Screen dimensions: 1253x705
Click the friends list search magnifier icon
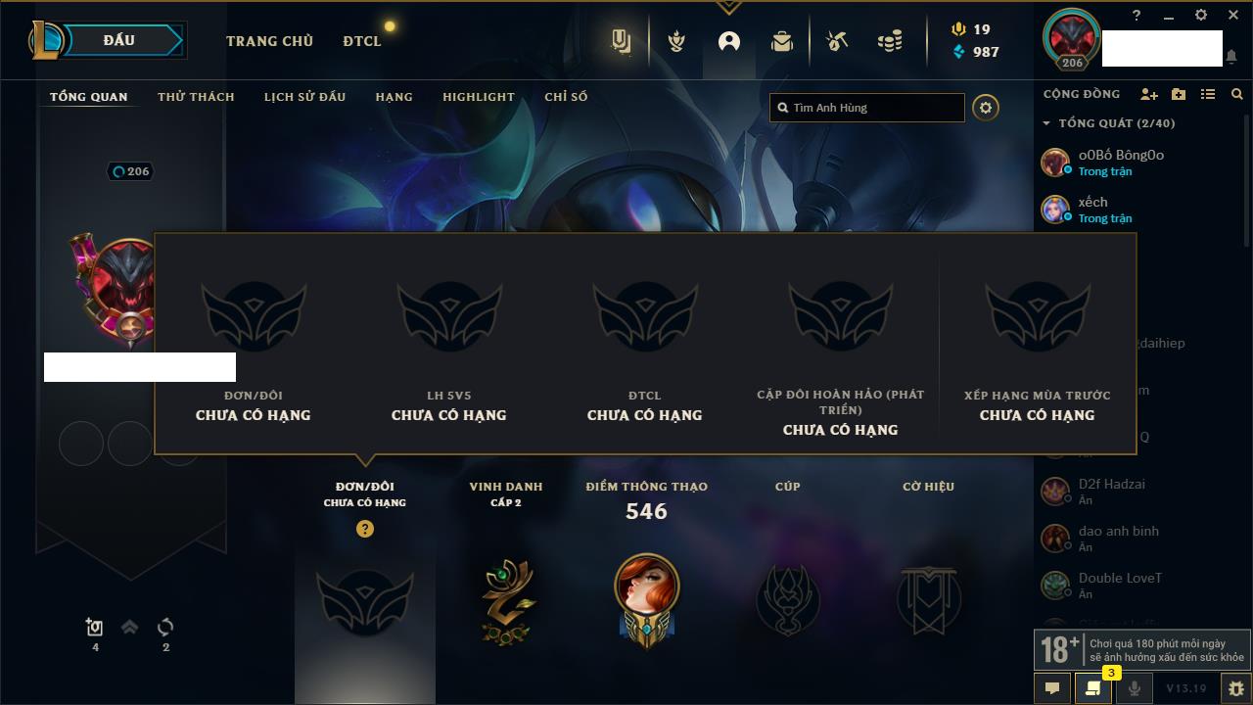click(x=1237, y=94)
